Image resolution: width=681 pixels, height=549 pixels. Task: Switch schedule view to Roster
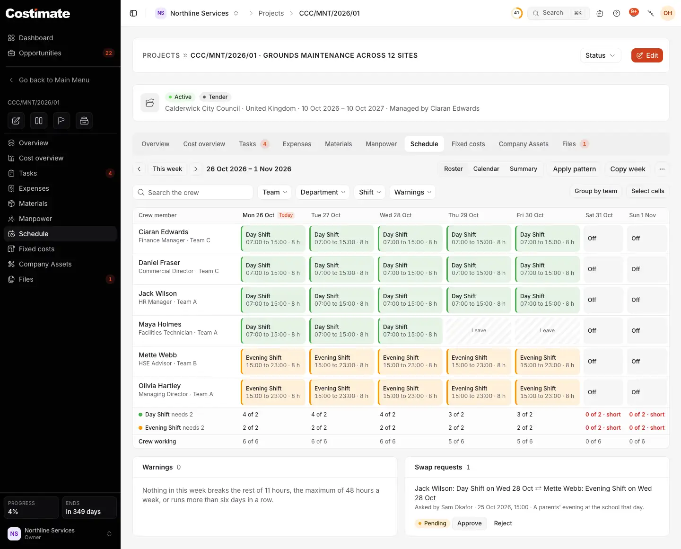pyautogui.click(x=454, y=169)
